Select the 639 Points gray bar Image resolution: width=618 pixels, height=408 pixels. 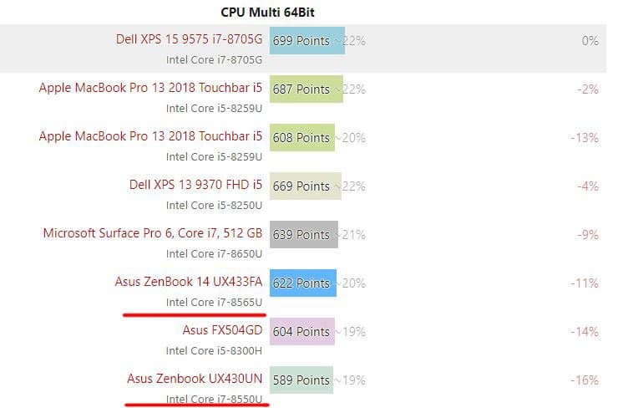tap(303, 234)
